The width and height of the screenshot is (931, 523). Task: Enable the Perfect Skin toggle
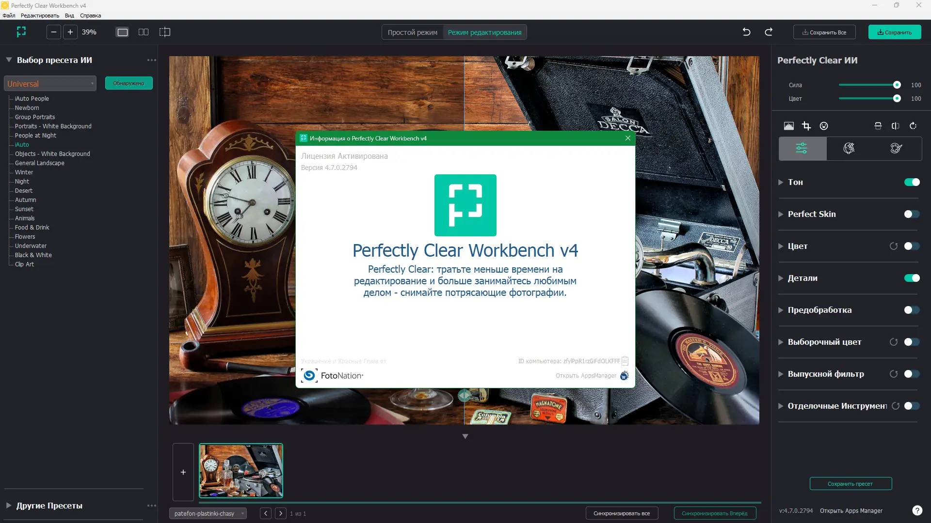[912, 214]
